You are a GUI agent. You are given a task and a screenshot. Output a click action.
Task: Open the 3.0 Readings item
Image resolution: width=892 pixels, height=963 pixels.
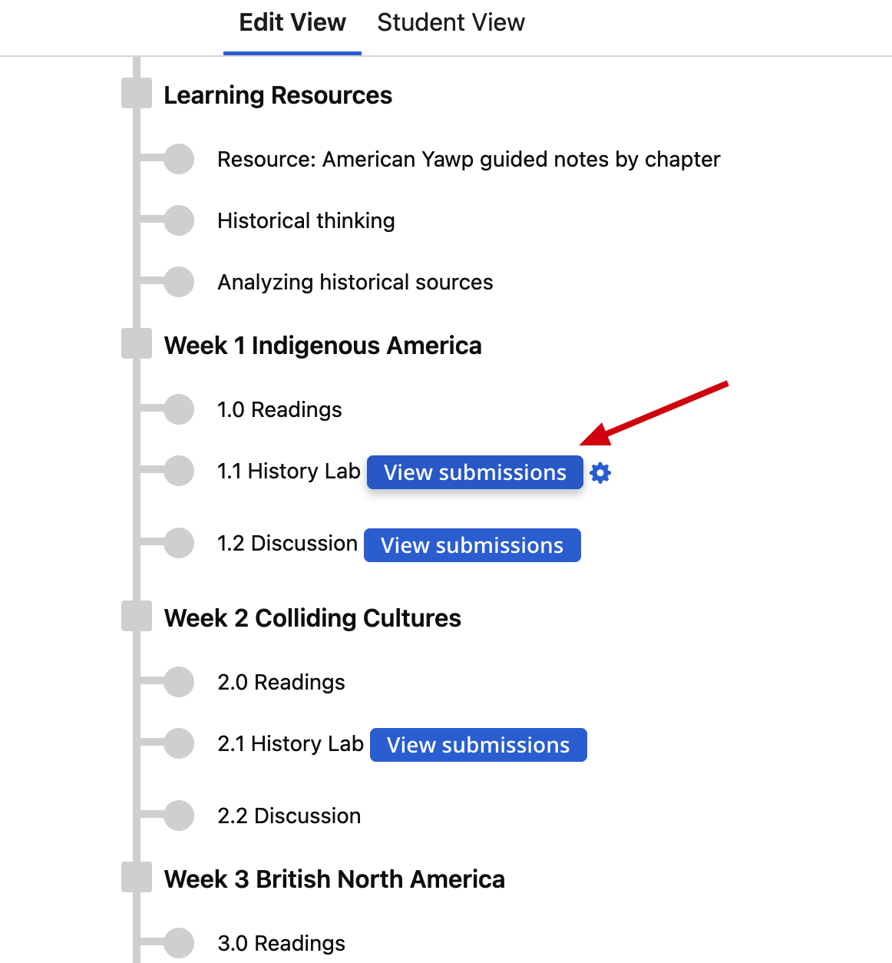[281, 943]
